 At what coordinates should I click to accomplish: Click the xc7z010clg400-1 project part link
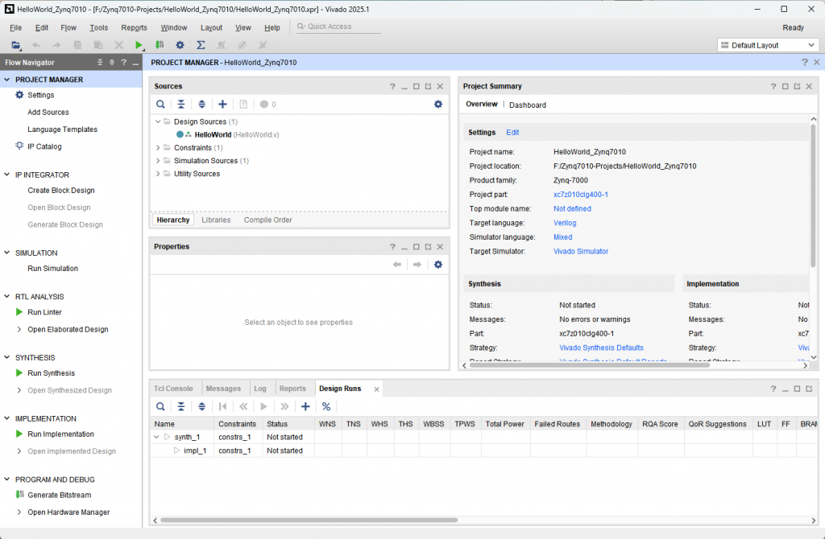pyautogui.click(x=580, y=195)
